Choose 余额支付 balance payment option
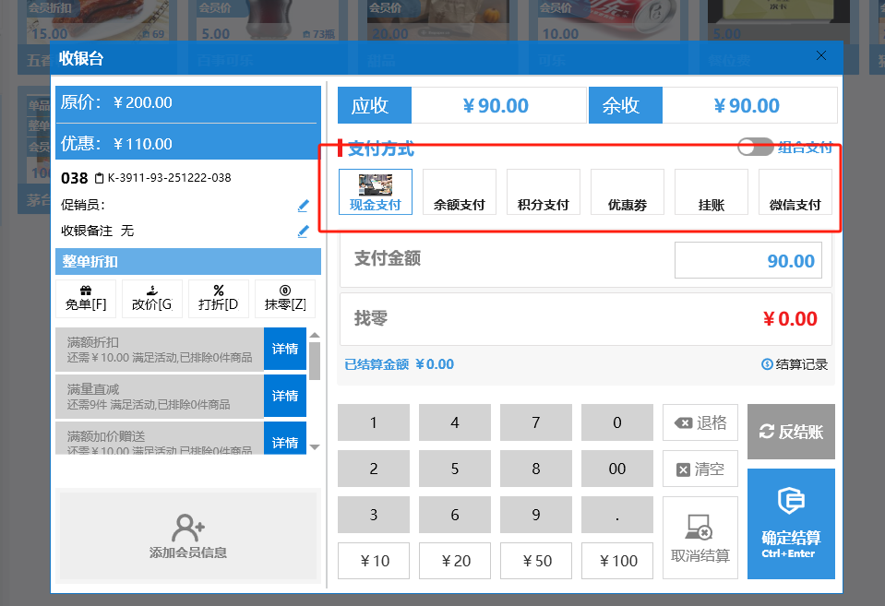 460,192
